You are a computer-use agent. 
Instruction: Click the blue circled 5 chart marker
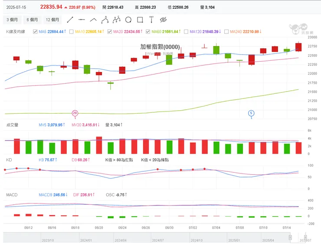click(x=251, y=113)
